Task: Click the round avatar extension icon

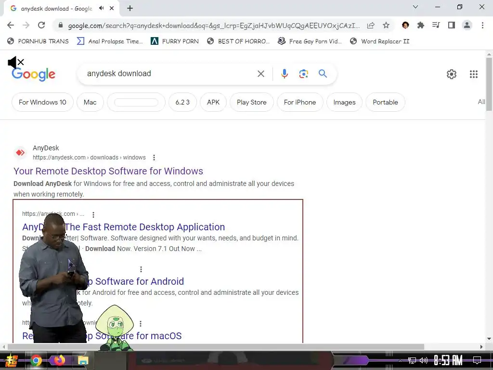Action: tap(405, 25)
